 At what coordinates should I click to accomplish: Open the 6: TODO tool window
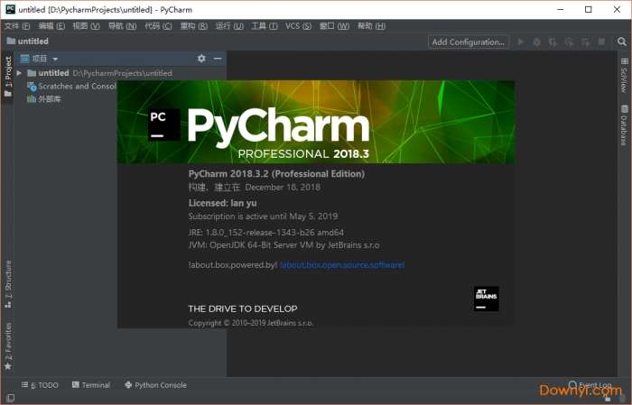click(x=40, y=385)
